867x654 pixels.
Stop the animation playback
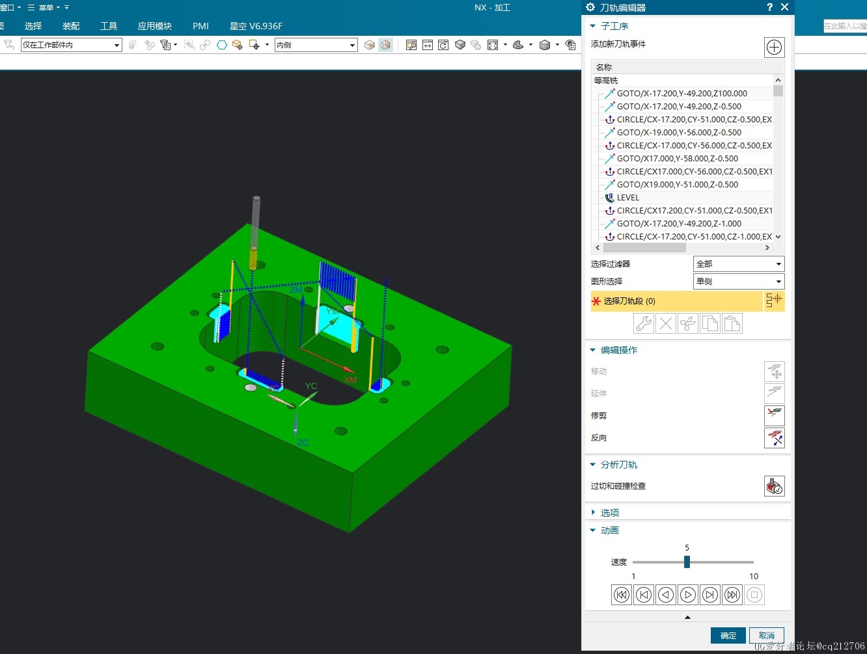pyautogui.click(x=754, y=595)
